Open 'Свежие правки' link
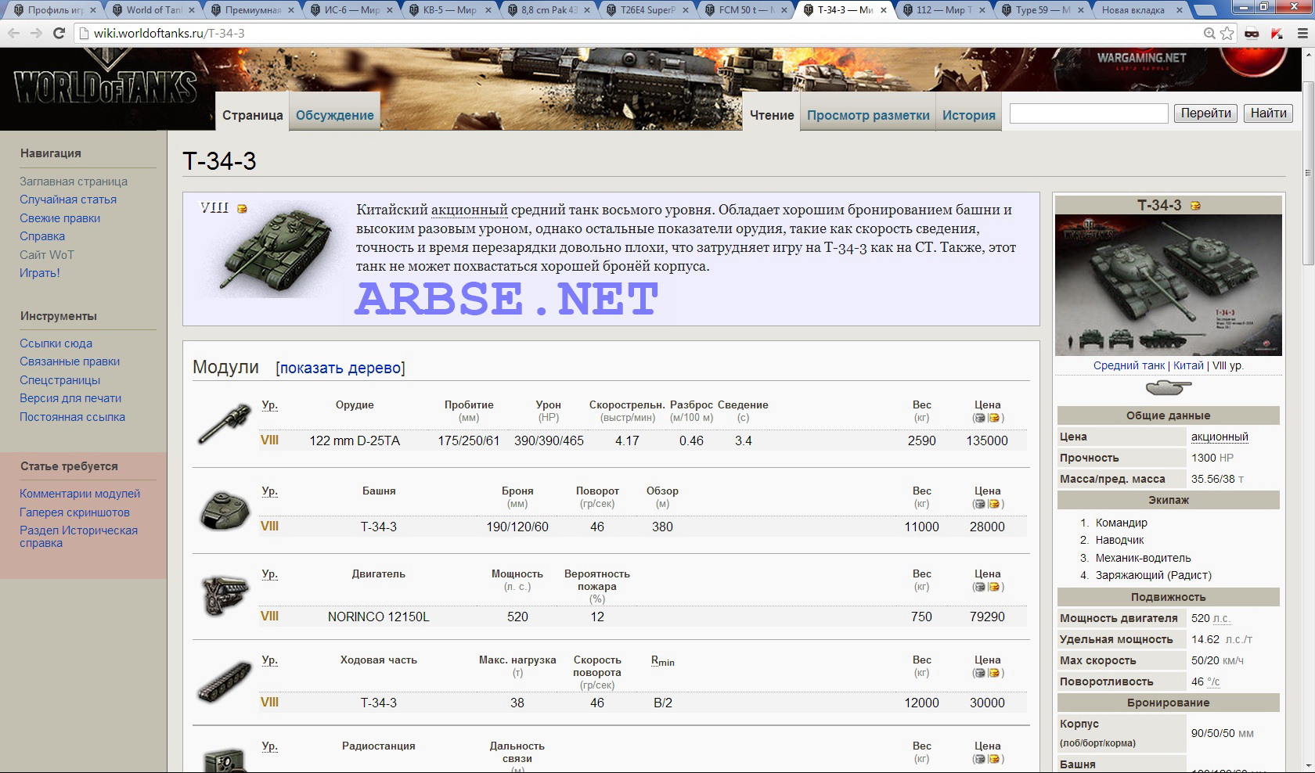Screen dimensions: 1315x773 (x=60, y=218)
